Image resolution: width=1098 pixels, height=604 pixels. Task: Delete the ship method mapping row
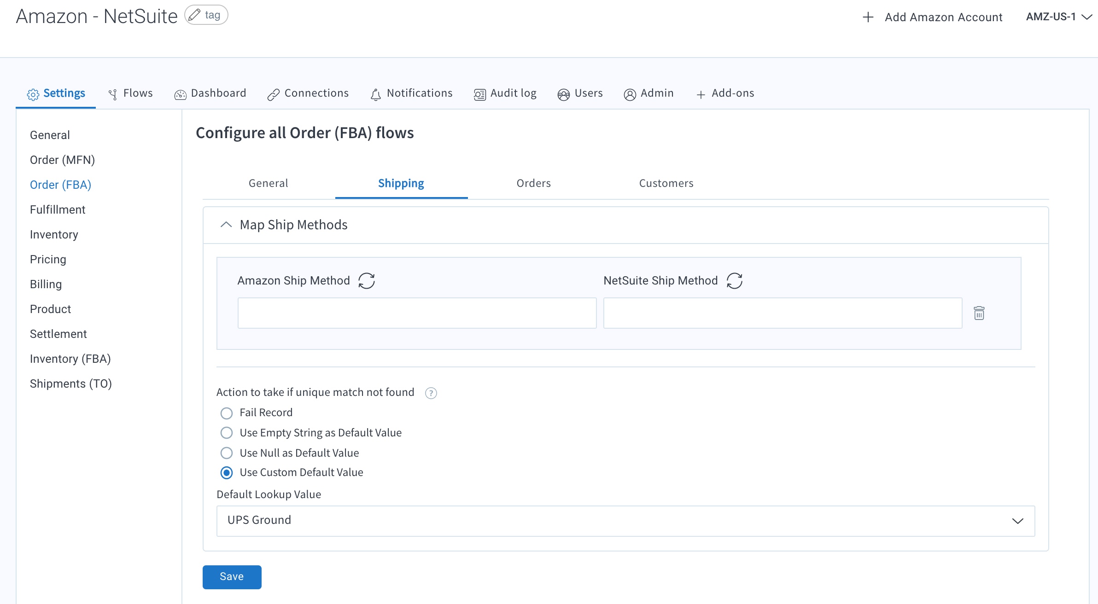[x=979, y=313]
